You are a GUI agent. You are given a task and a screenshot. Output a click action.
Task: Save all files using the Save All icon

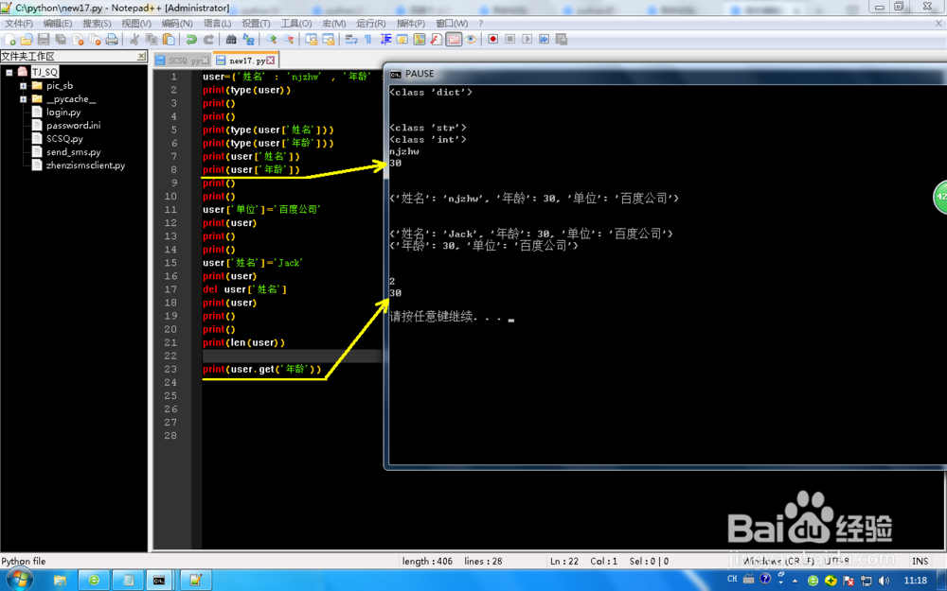[x=60, y=40]
